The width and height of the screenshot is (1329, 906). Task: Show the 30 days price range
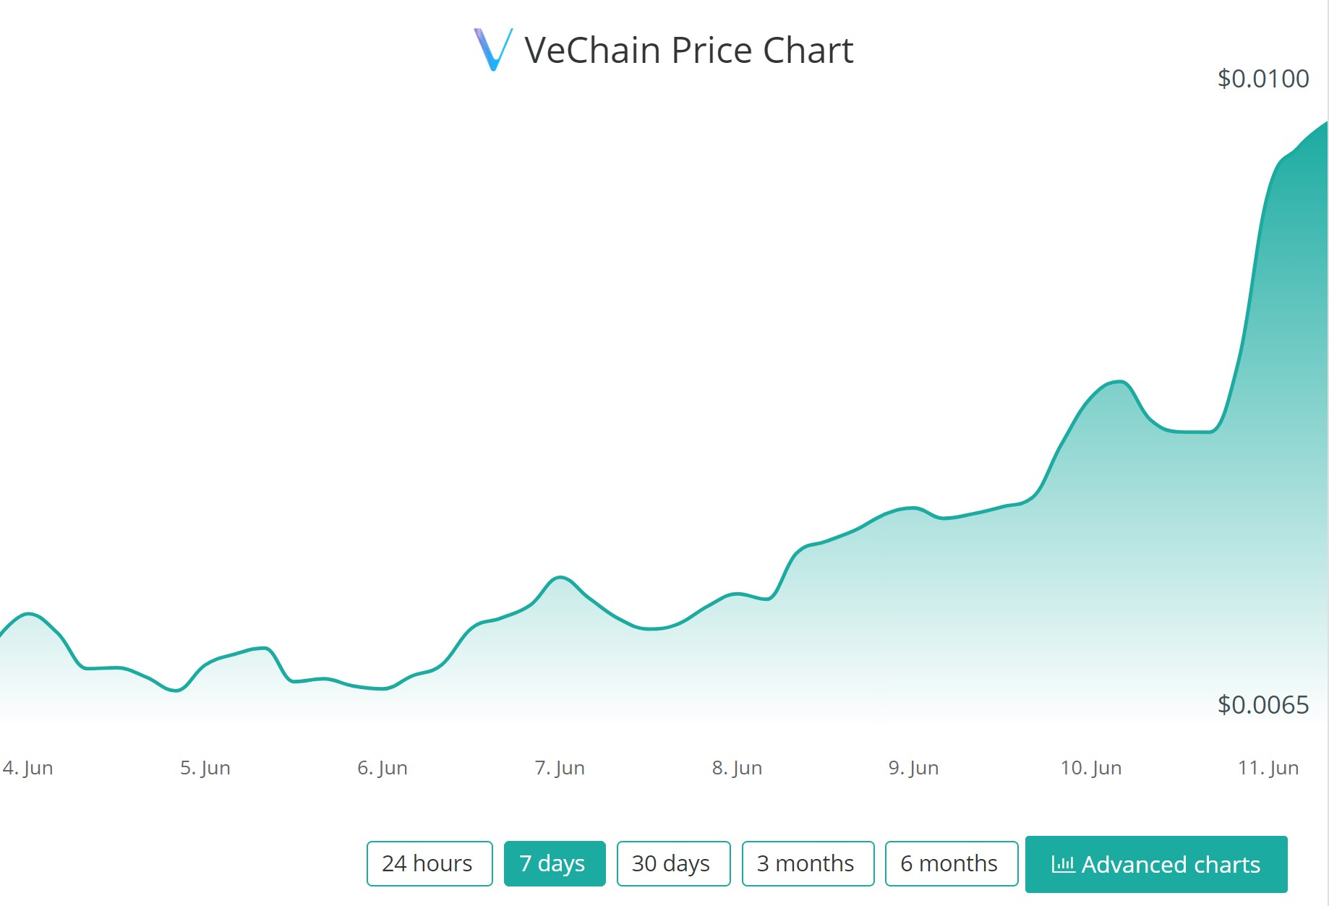click(673, 863)
